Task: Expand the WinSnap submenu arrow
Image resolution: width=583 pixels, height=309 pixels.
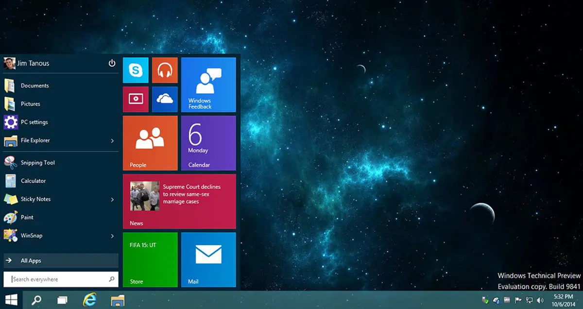Action: (x=112, y=236)
